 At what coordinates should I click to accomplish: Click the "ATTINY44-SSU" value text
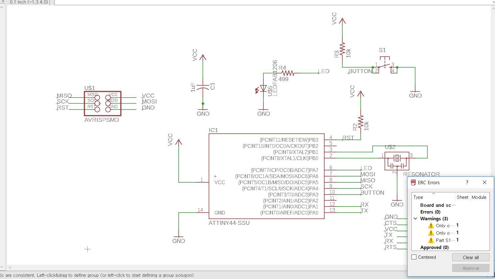tap(229, 223)
